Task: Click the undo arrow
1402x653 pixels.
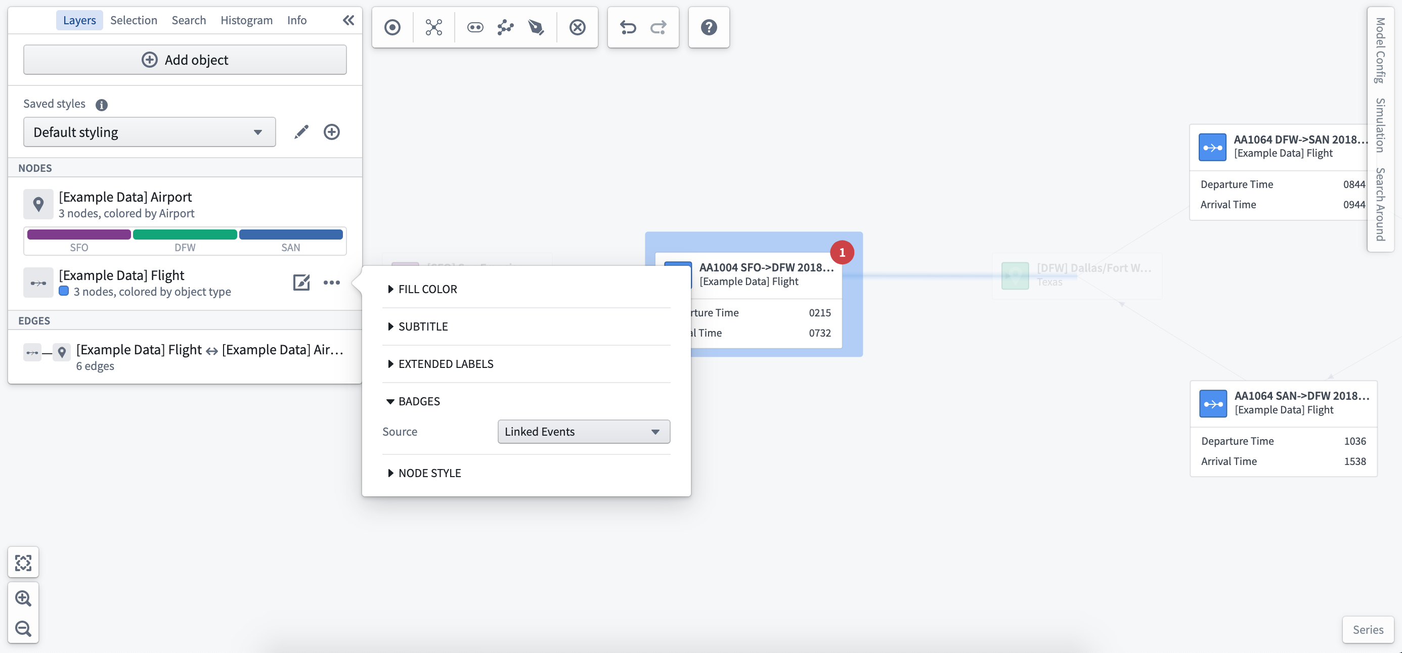Action: pos(628,27)
